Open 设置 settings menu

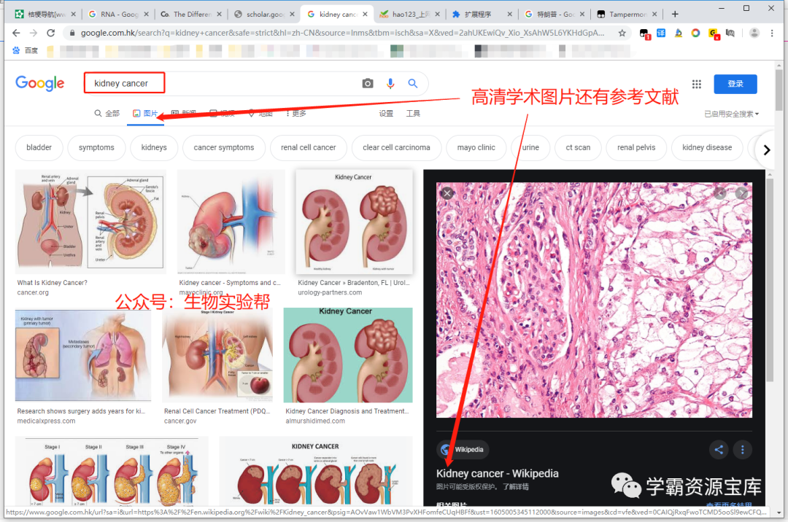coord(386,114)
